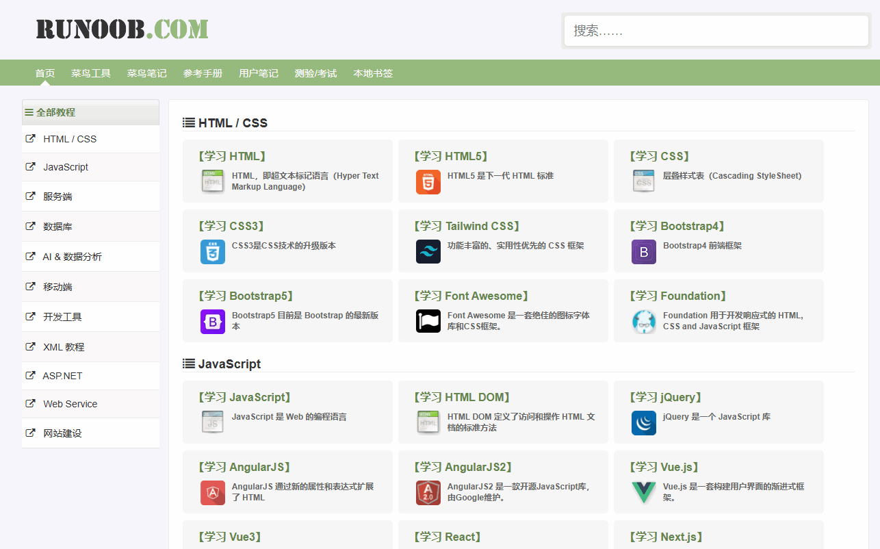Click the orange HTML5 shield icon
The image size is (880, 549).
point(428,182)
